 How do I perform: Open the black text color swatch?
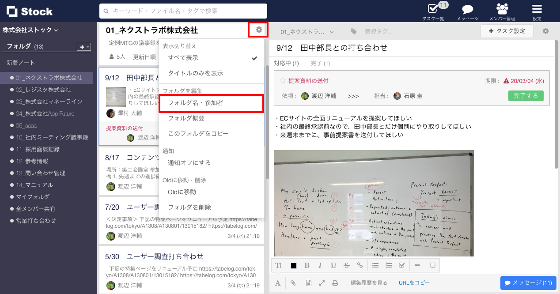(x=294, y=265)
